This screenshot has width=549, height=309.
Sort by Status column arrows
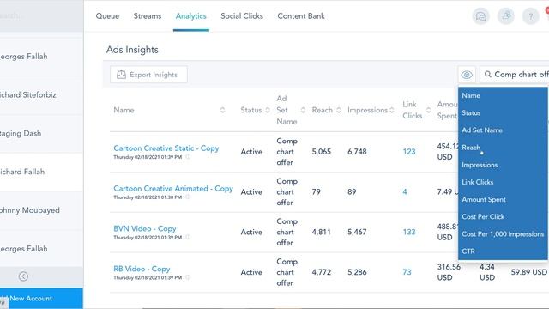268,110
